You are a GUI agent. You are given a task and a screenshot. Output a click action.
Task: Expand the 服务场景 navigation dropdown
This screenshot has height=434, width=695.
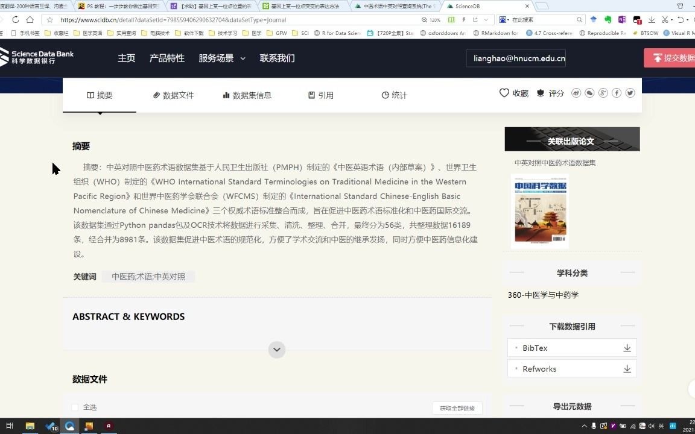(x=221, y=58)
